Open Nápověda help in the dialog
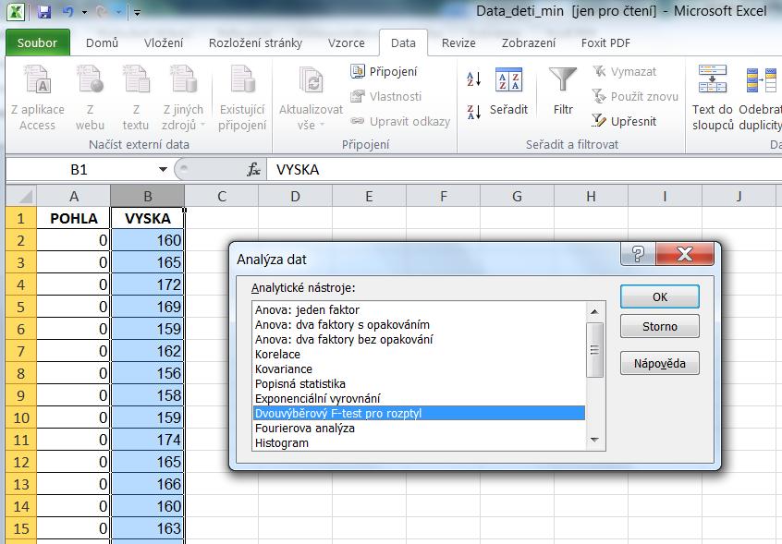Image resolution: width=782 pixels, height=544 pixels. point(660,363)
